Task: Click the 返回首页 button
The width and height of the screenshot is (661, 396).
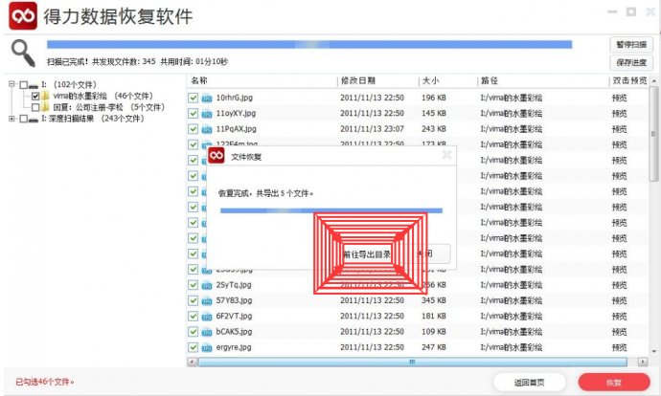Action: (529, 382)
